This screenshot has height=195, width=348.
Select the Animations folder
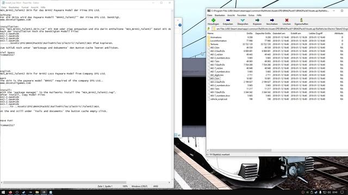pos(216,37)
